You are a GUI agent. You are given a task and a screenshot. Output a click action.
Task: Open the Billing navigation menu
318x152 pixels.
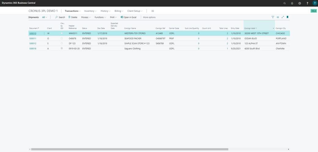pyautogui.click(x=119, y=11)
